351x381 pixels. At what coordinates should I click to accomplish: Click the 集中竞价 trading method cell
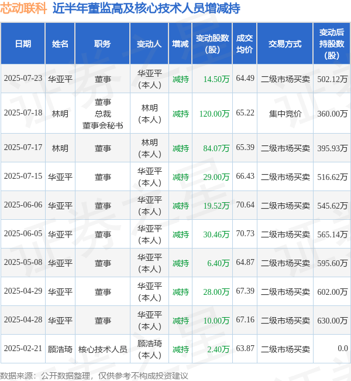point(285,114)
